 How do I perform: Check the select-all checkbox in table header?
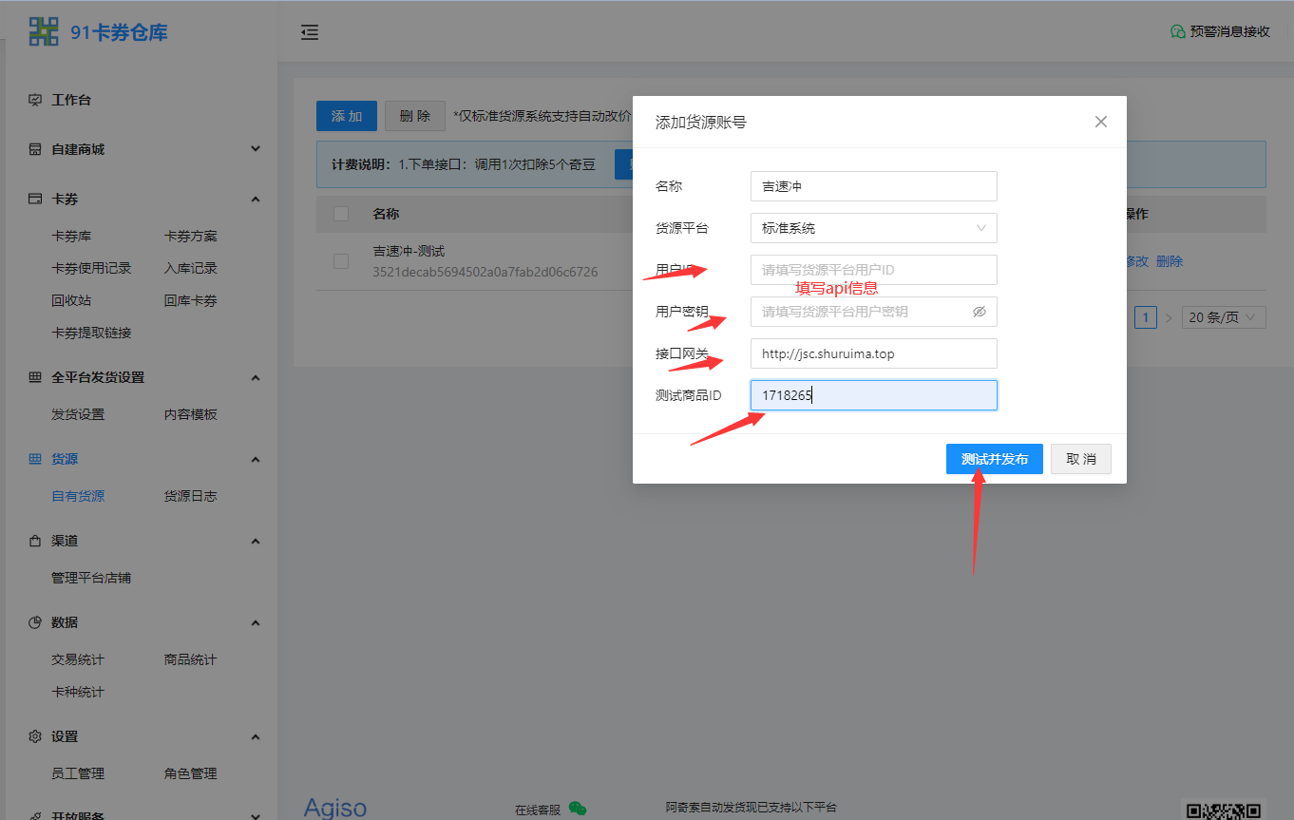coord(341,214)
